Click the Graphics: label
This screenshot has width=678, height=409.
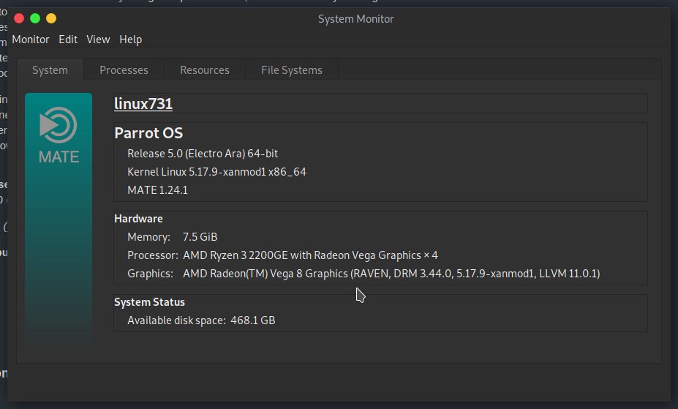[x=150, y=274]
